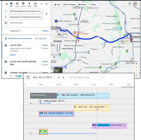Filter map by Hotels
The height and width of the screenshot is (140, 141).
[x=82, y=5]
